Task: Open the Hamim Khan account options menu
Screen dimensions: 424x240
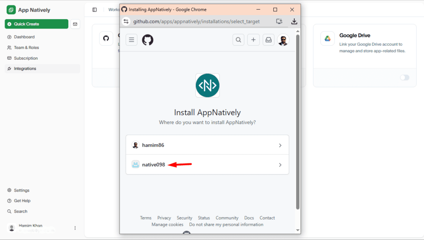Action: tap(75, 228)
